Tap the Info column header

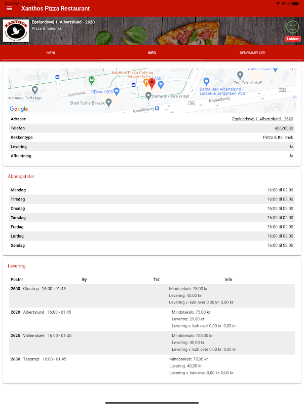click(229, 280)
